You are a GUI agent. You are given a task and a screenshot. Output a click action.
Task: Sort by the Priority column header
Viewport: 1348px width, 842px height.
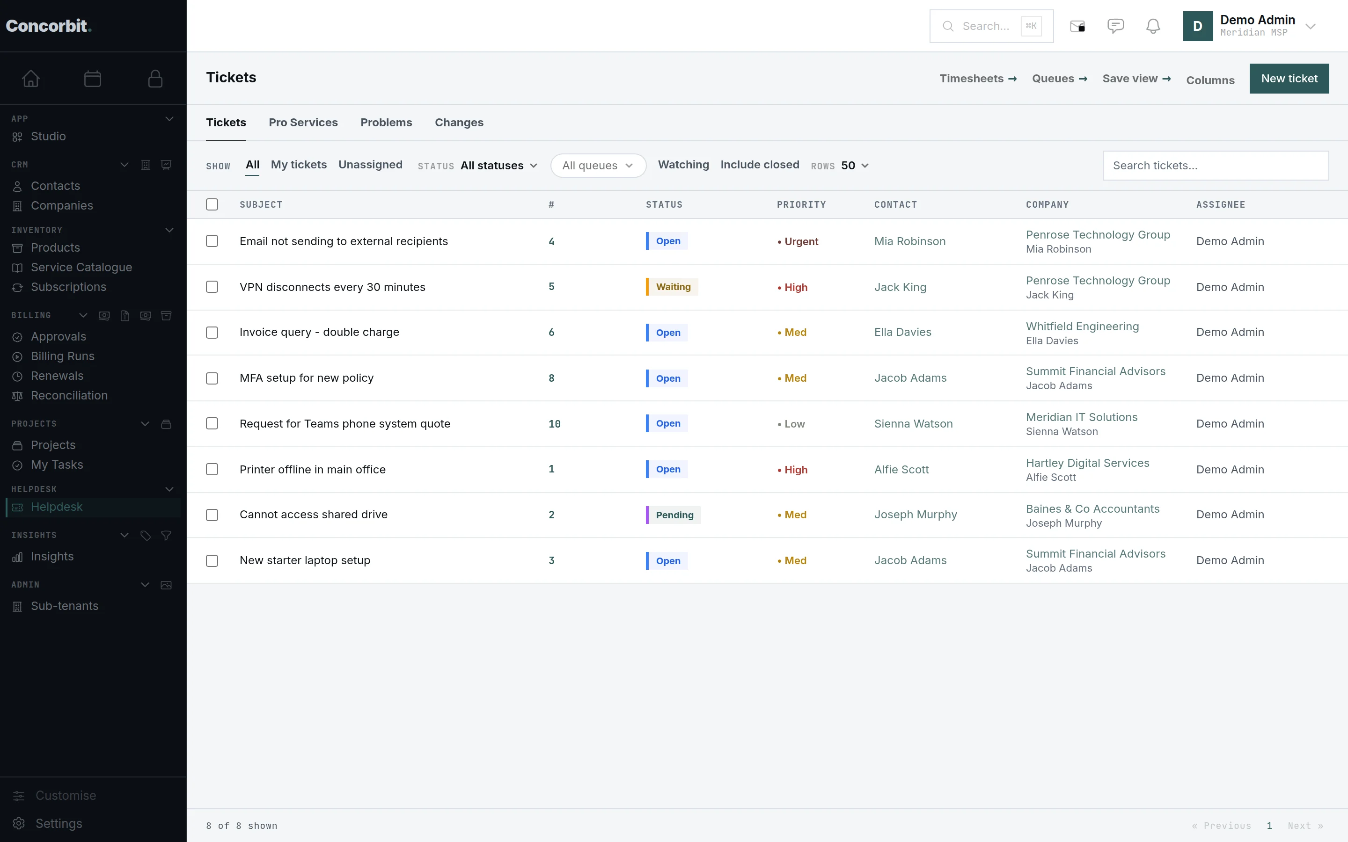801,205
